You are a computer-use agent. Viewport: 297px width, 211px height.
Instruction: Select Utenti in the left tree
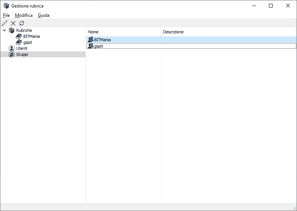(x=21, y=48)
